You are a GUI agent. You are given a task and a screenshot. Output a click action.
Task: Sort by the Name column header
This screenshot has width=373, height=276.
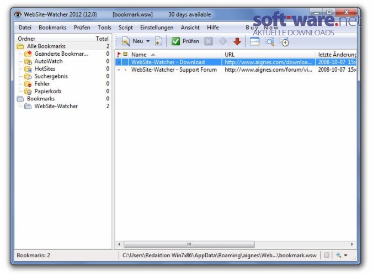139,55
